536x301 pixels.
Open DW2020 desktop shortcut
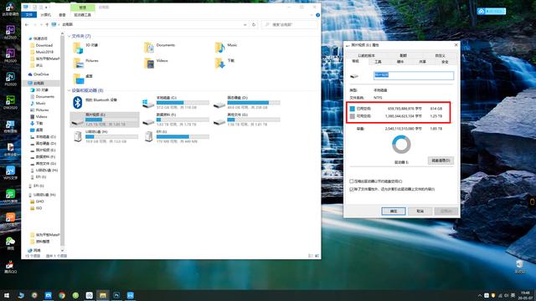pos(10,102)
